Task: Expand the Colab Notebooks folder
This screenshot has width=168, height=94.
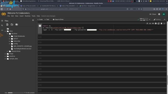Action: pos(9,36)
